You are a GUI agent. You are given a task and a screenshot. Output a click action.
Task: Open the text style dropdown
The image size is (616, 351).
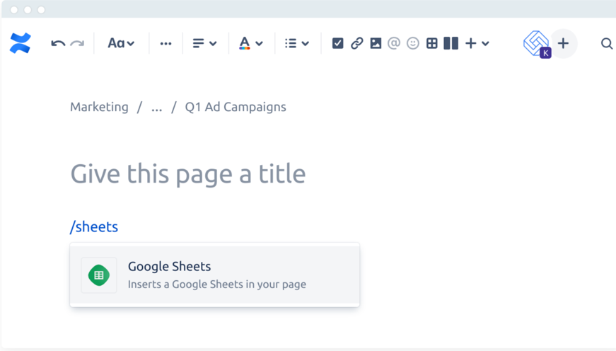121,44
